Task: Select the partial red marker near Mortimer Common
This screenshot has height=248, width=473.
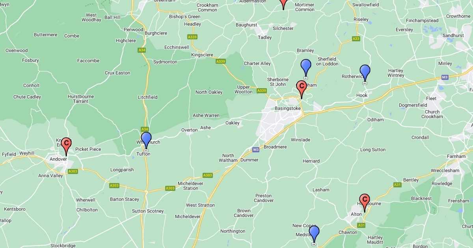Action: coord(283,4)
